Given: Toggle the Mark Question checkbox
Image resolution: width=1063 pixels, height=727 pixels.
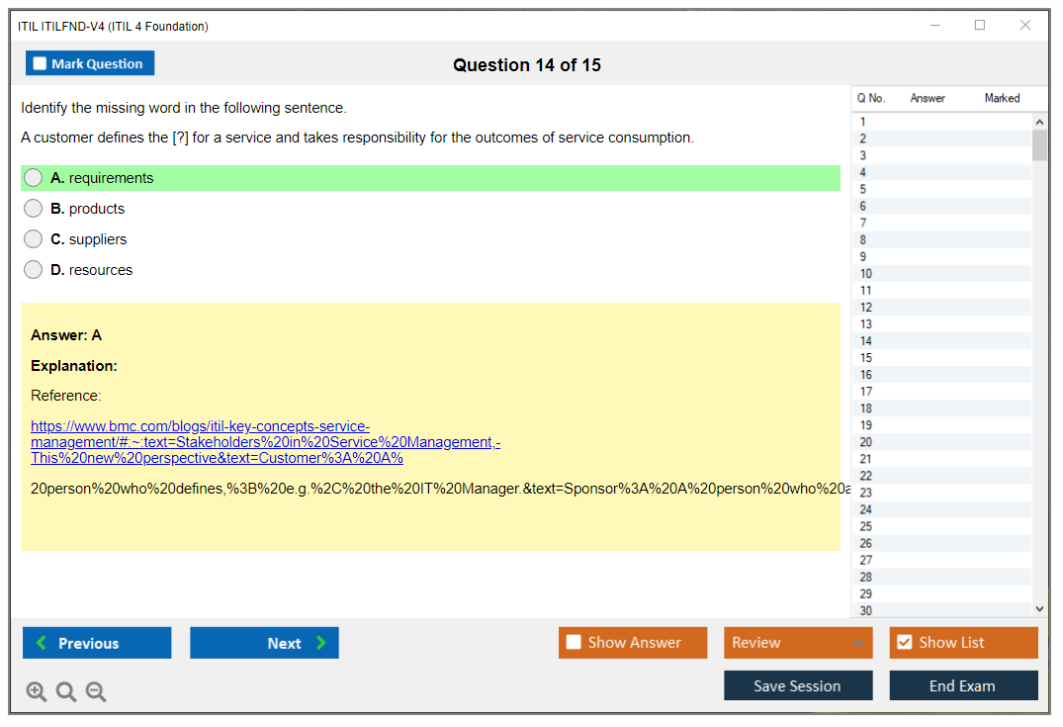Looking at the screenshot, I should [41, 63].
